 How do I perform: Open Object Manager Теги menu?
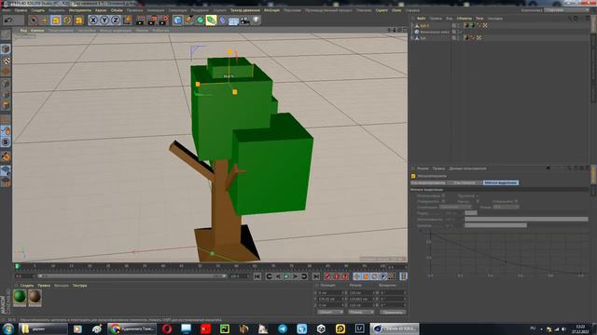tap(479, 19)
